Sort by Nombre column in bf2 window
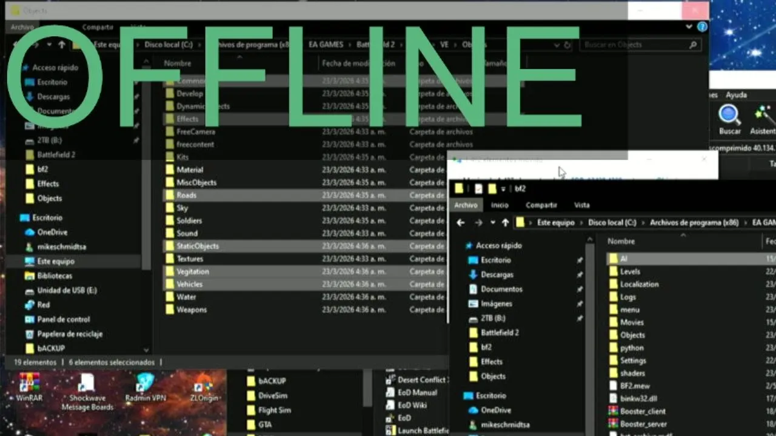The height and width of the screenshot is (436, 776). point(621,241)
